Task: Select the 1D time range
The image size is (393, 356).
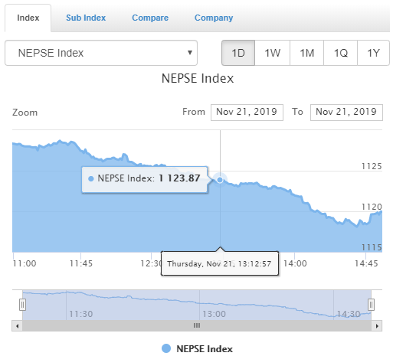Action: point(238,53)
